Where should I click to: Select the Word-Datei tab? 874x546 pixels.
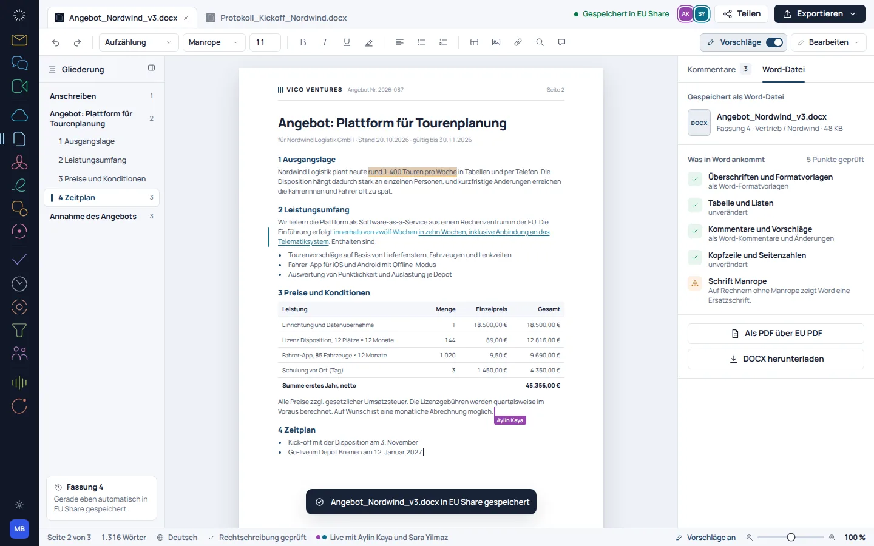point(783,69)
